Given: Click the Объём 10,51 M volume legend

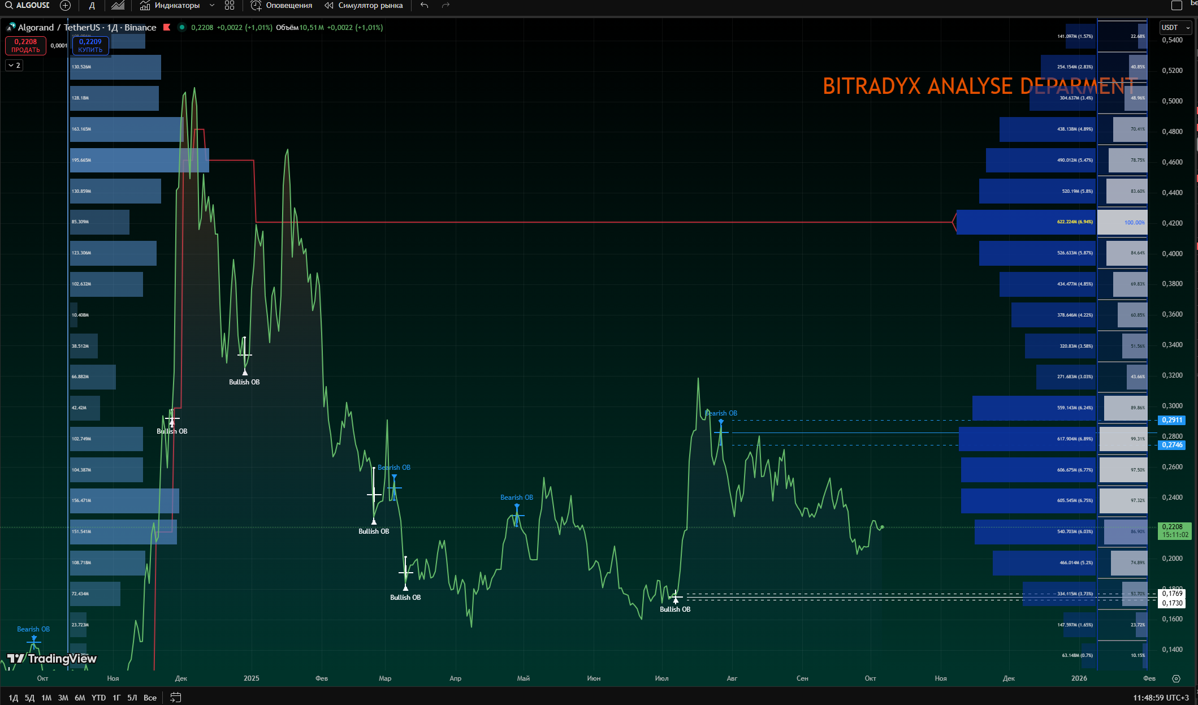Looking at the screenshot, I should pos(300,28).
